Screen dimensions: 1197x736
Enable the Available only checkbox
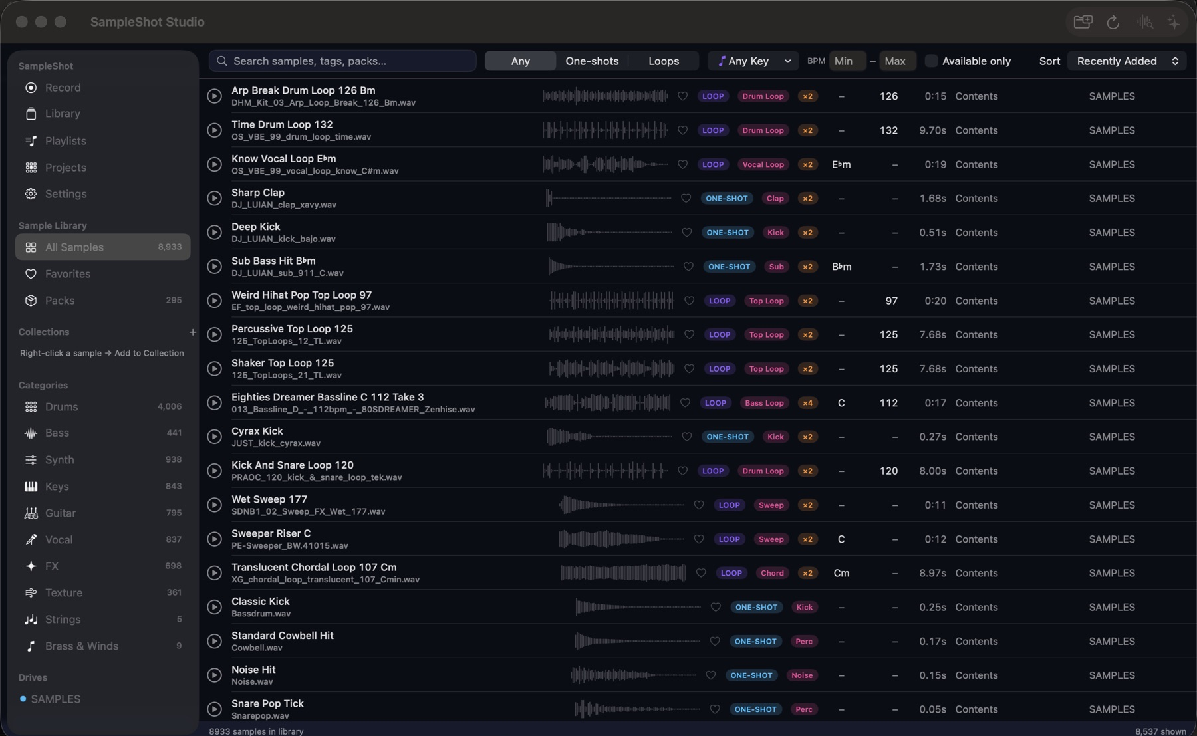click(932, 61)
